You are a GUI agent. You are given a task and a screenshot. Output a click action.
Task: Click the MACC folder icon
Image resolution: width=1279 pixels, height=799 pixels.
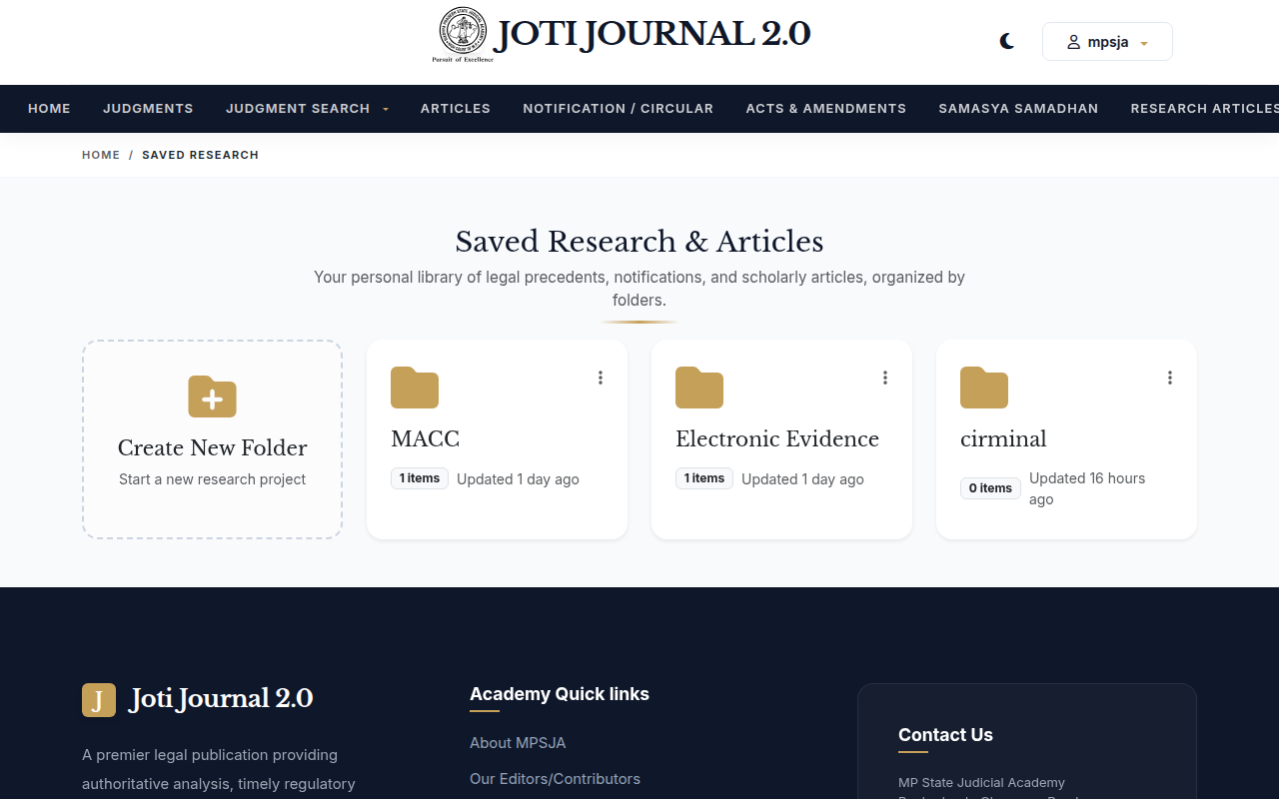415,388
